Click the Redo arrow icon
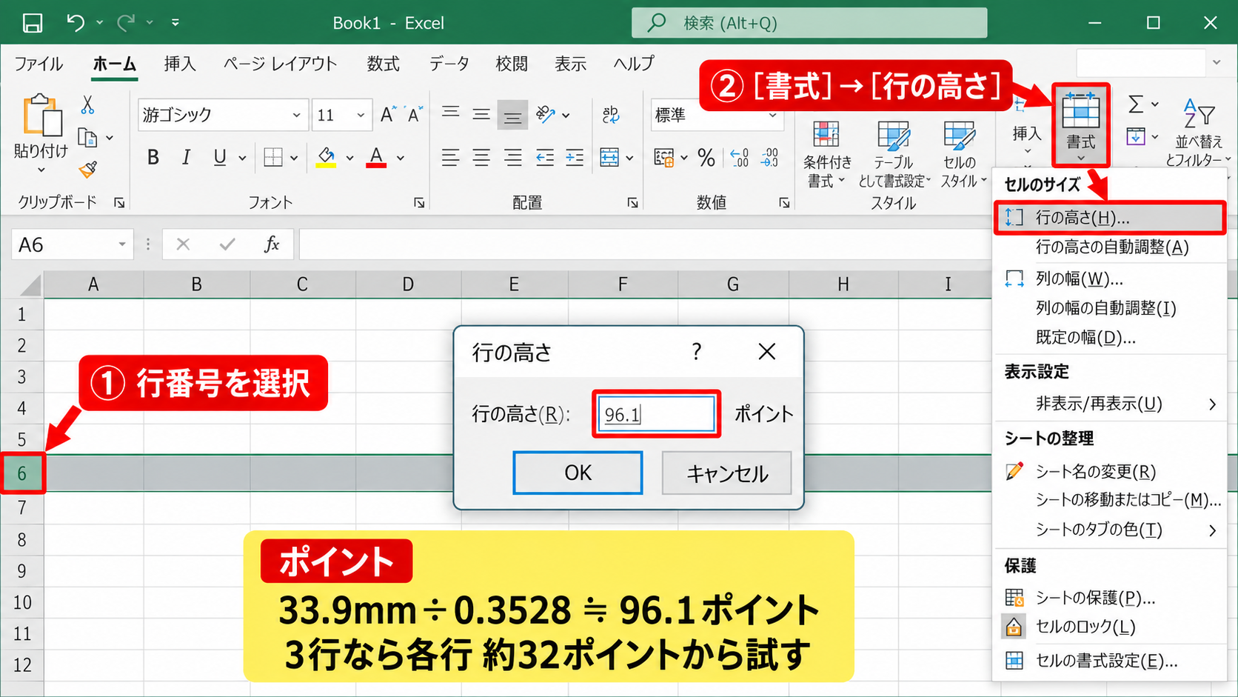Viewport: 1238px width, 697px height. [126, 22]
